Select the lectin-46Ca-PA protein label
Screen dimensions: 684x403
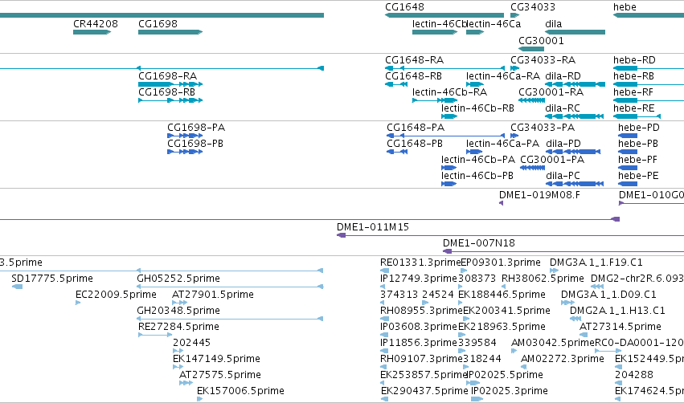[x=502, y=144]
